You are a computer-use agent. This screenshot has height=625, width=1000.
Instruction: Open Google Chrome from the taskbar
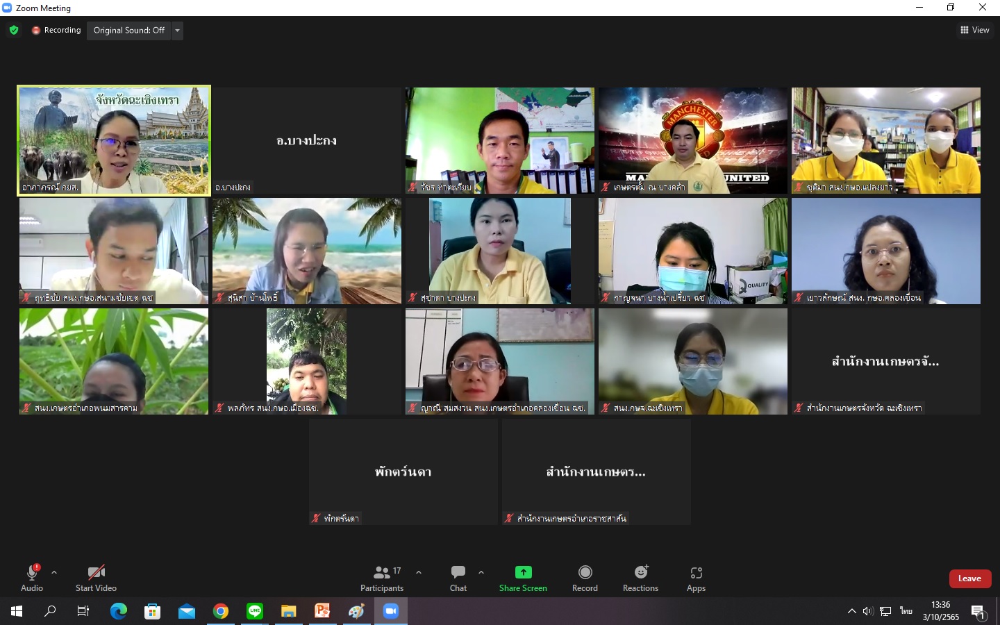[x=221, y=611]
